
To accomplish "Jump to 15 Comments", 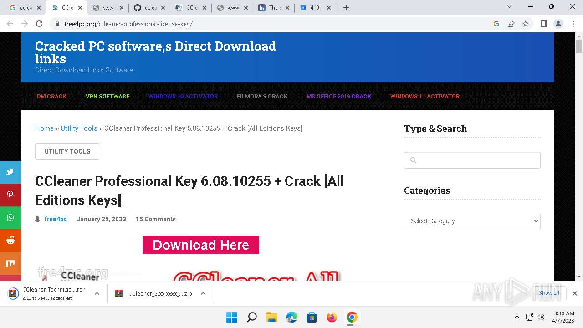I will click(156, 219).
